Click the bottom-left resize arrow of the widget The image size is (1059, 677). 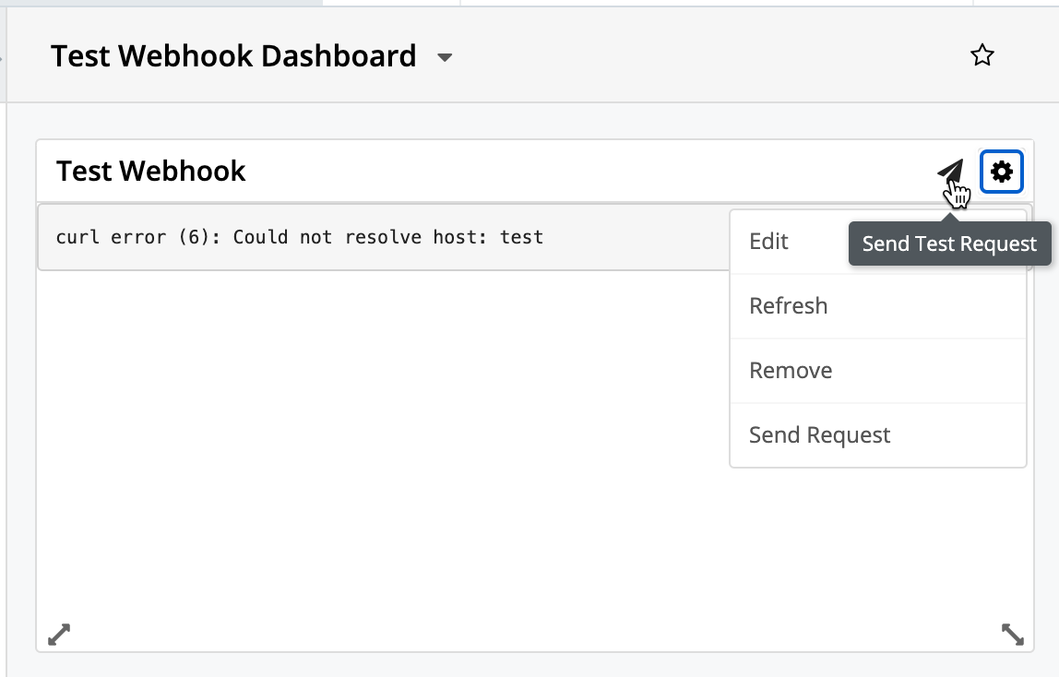tap(58, 634)
